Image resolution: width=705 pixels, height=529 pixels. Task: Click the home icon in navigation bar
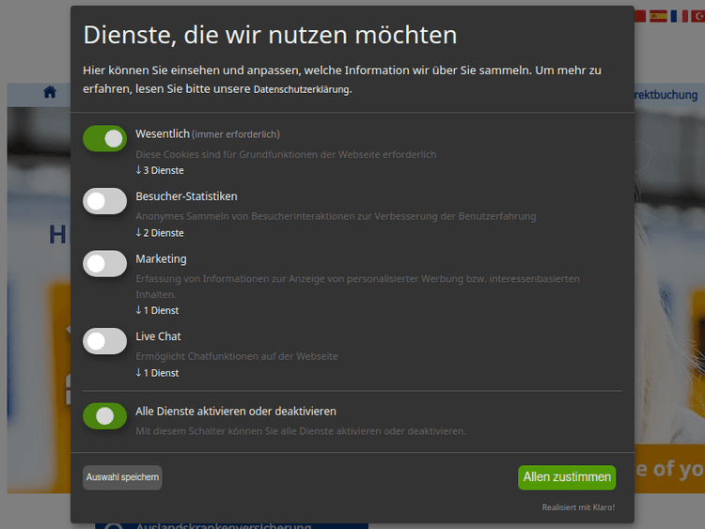[50, 93]
